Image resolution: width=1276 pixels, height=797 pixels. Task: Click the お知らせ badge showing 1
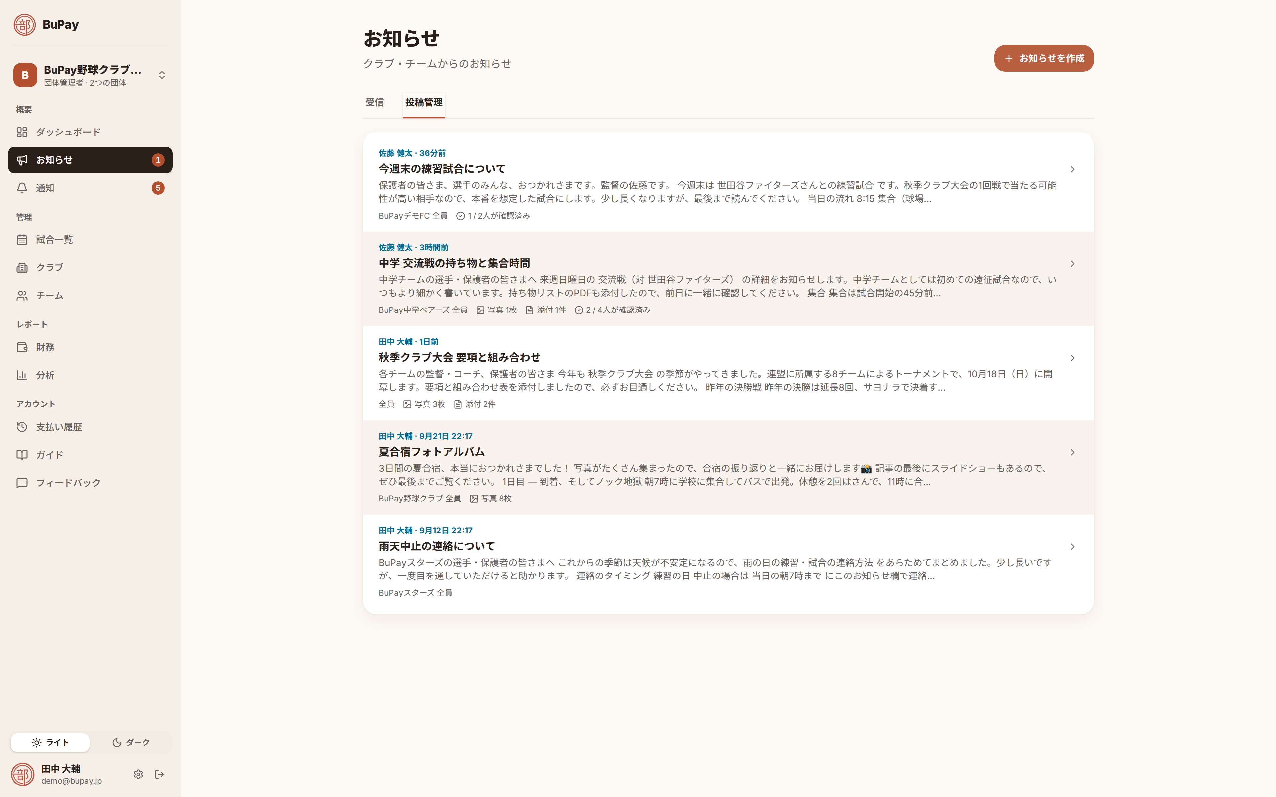coord(158,160)
